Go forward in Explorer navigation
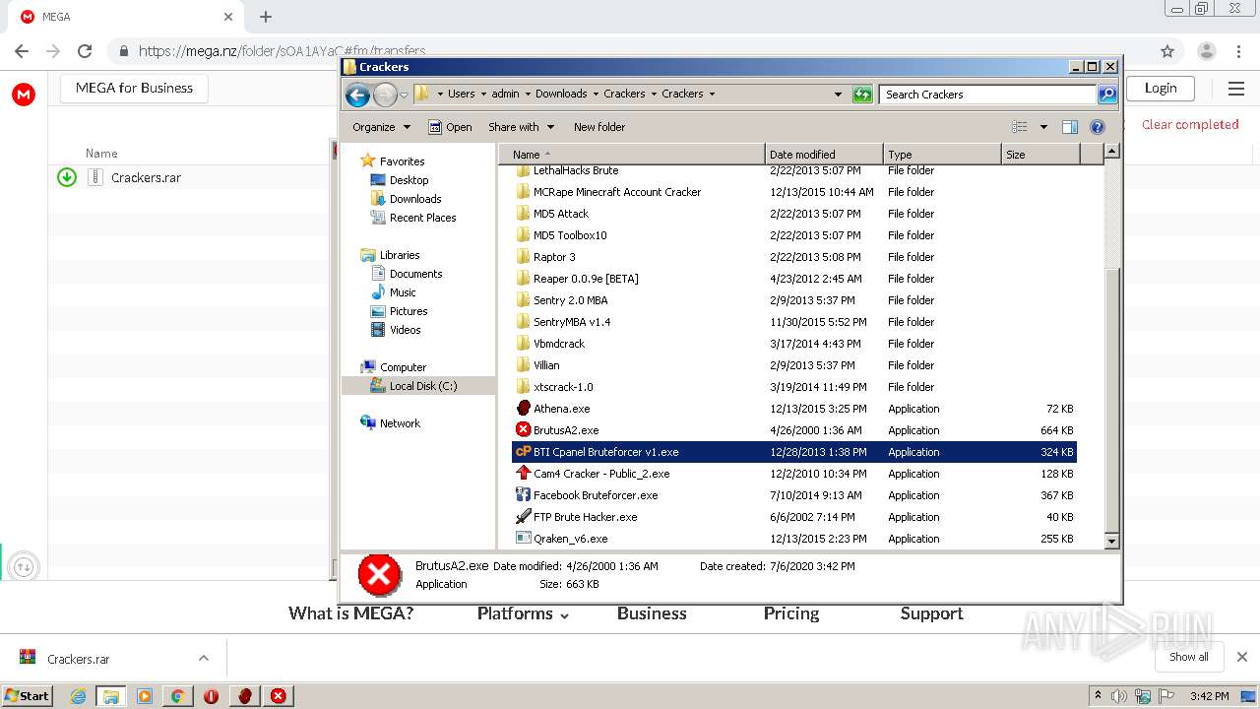The image size is (1260, 709). (x=385, y=95)
